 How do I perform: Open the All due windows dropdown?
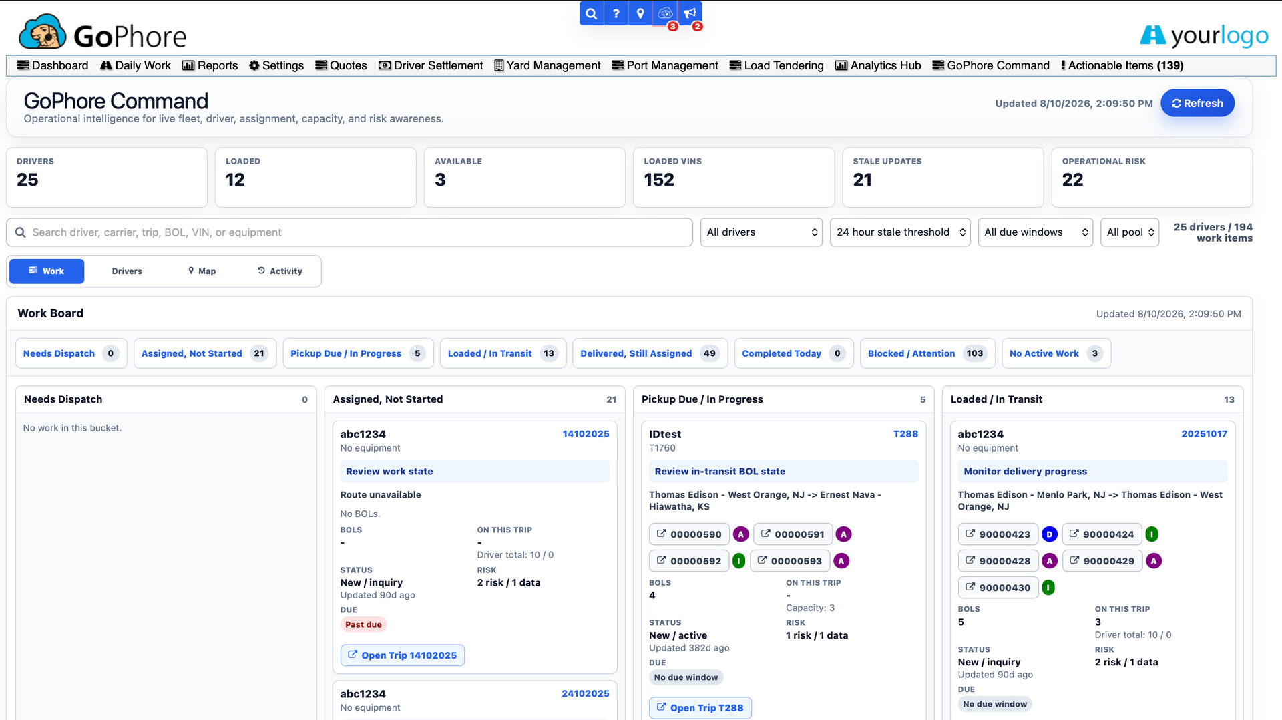(1035, 232)
